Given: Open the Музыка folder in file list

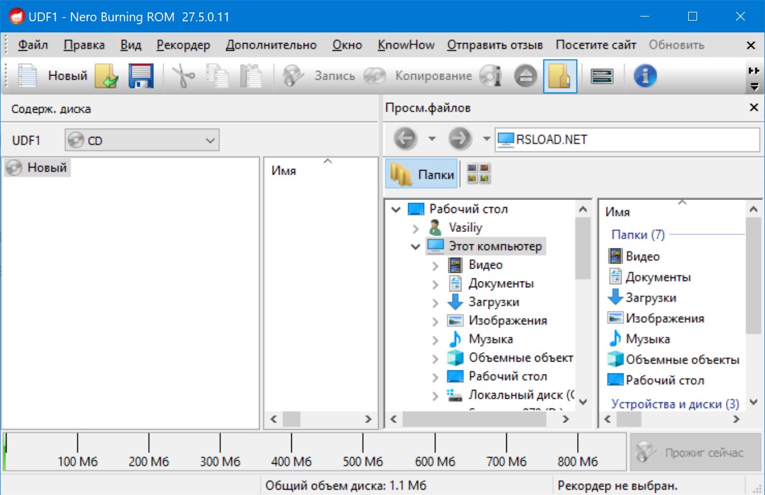Looking at the screenshot, I should 647,339.
